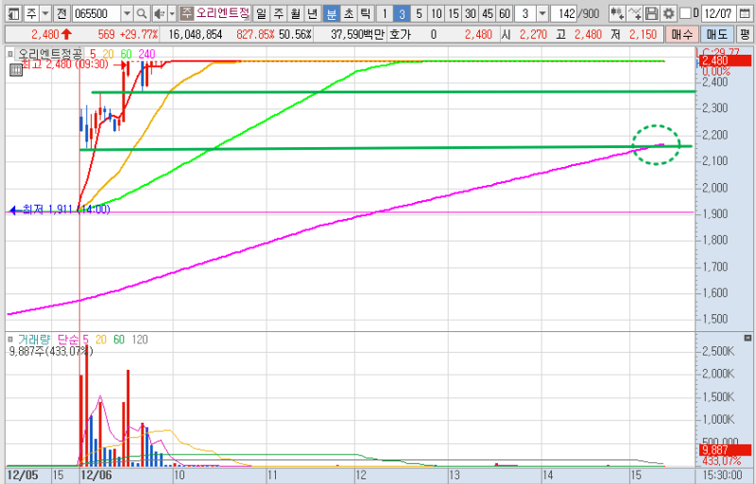756x484 pixels.
Task: Open the calendar date picker icon
Action: pos(745,13)
